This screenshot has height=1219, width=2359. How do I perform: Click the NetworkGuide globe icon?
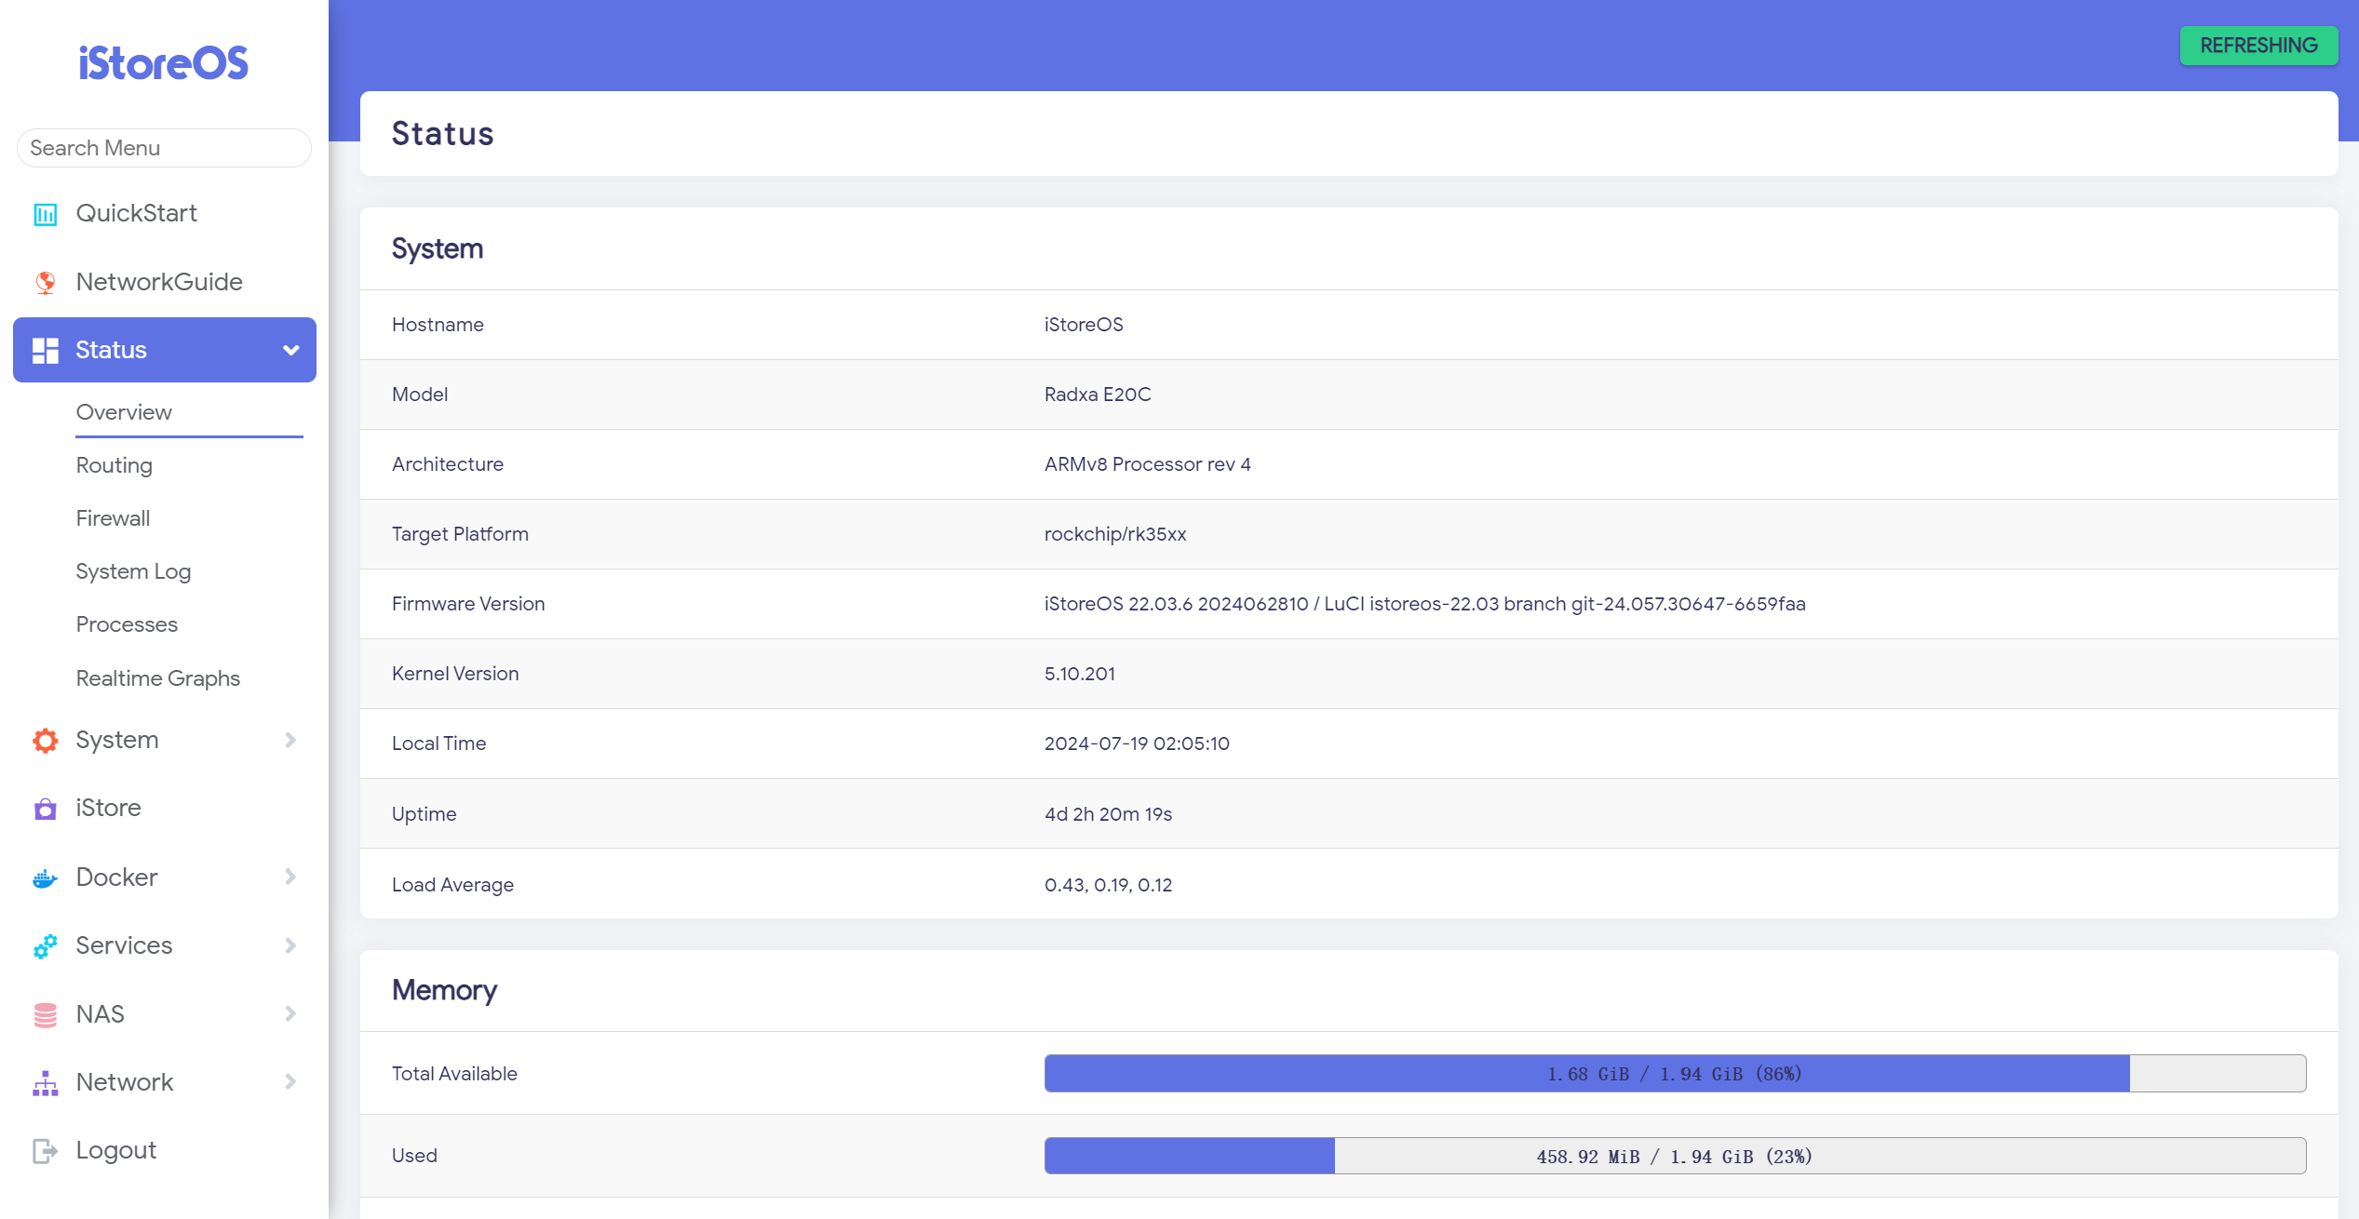[45, 282]
